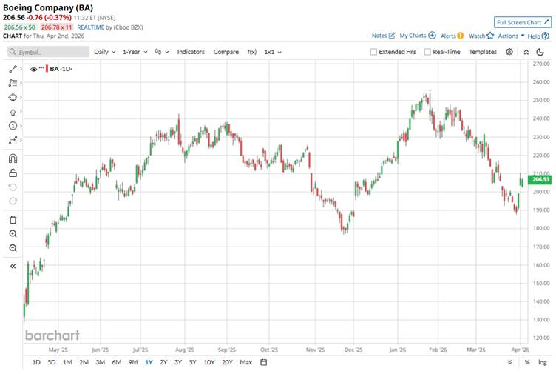
Task: Toggle BA series visibility eye icon
Action: [34, 69]
